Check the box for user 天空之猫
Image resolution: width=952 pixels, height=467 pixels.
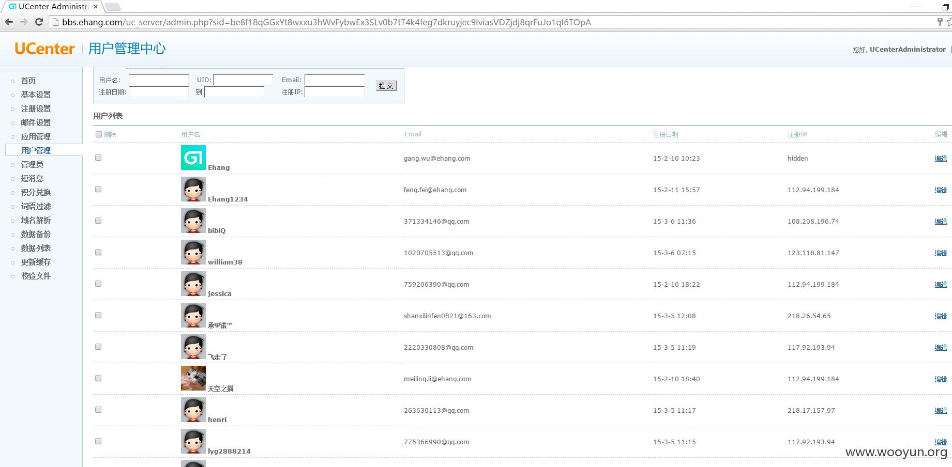point(98,378)
